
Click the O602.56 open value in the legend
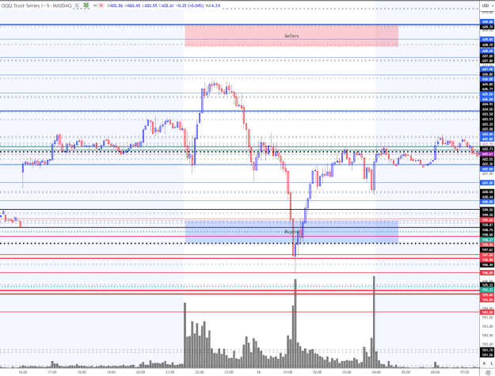[x=115, y=6]
